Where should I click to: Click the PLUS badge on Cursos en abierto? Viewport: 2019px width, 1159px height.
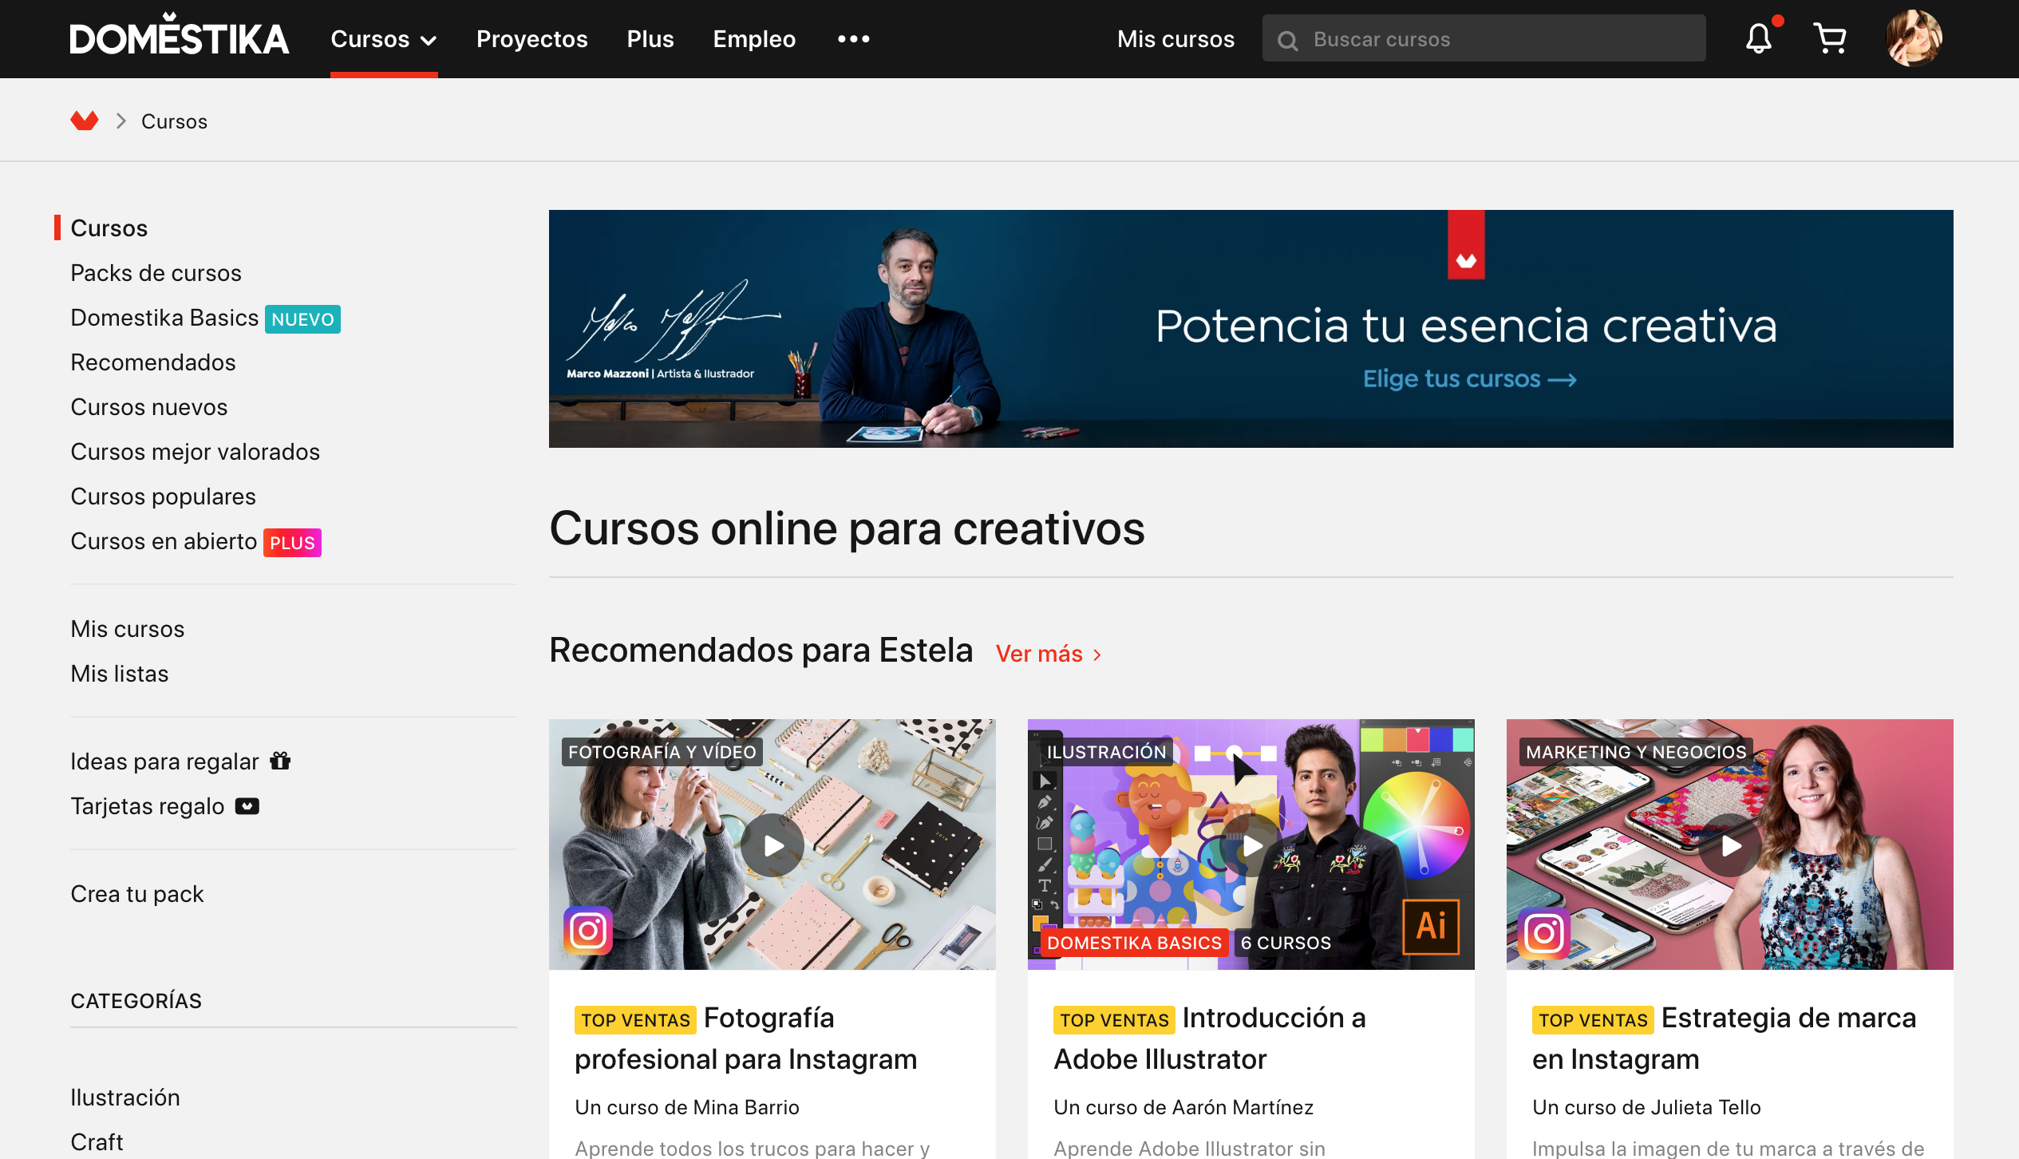tap(292, 543)
